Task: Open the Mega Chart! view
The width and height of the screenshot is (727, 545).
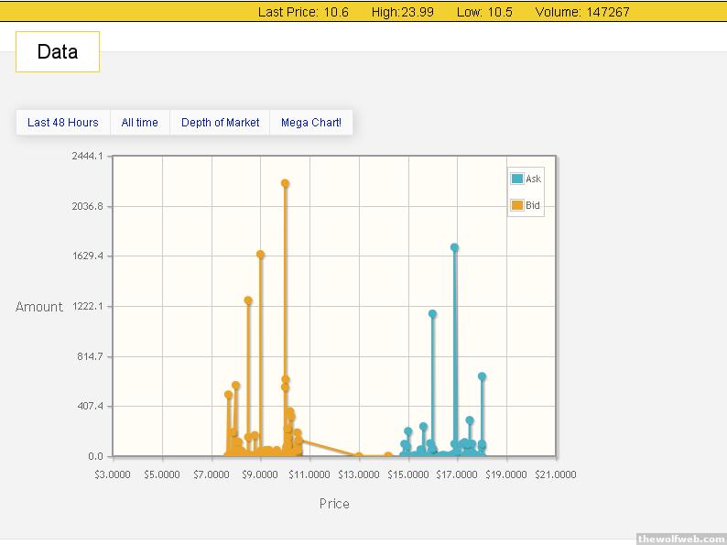Action: (310, 123)
